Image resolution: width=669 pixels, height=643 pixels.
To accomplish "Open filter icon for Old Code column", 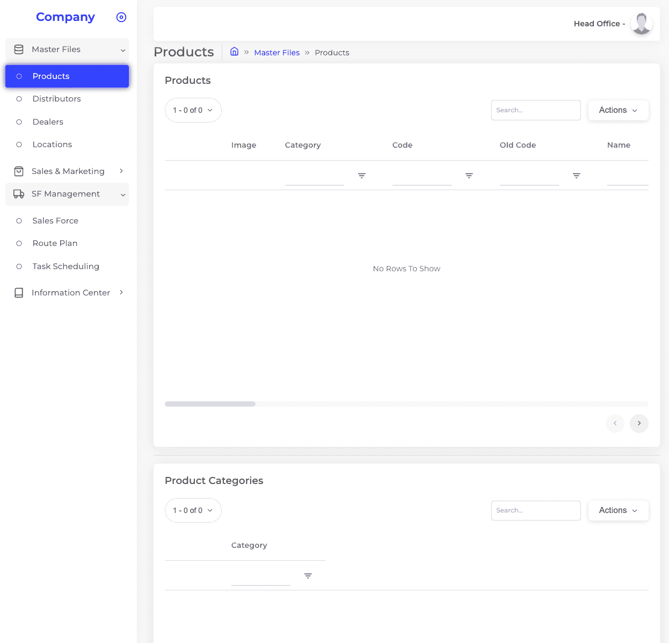I will pos(576,176).
